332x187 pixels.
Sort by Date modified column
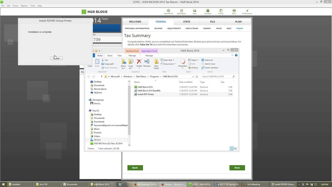(x=186, y=82)
